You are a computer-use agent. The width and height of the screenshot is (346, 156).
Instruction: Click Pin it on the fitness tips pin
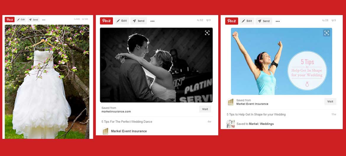coord(232,21)
